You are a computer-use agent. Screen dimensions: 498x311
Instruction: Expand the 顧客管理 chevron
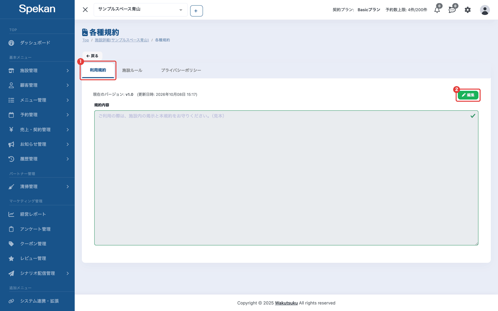coord(68,85)
